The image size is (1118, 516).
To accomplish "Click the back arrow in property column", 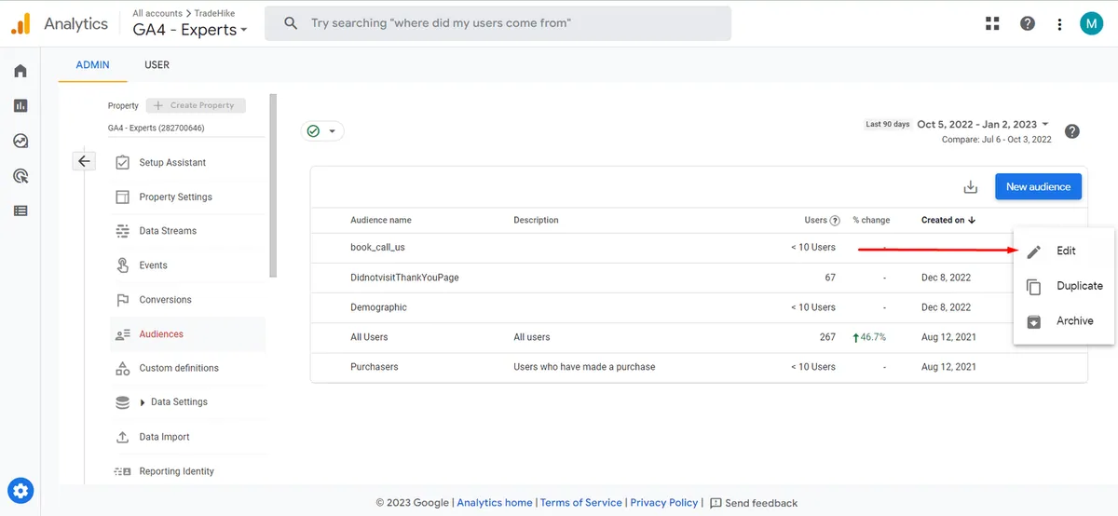I will pos(84,161).
